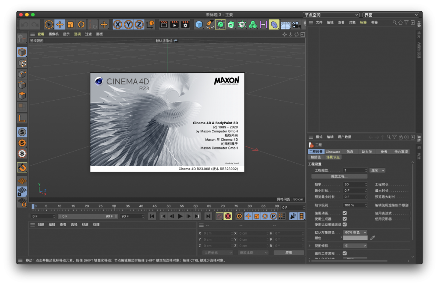Open the MoGraph cloner cubes icon
This screenshot has width=439, height=286.
pyautogui.click(x=253, y=24)
